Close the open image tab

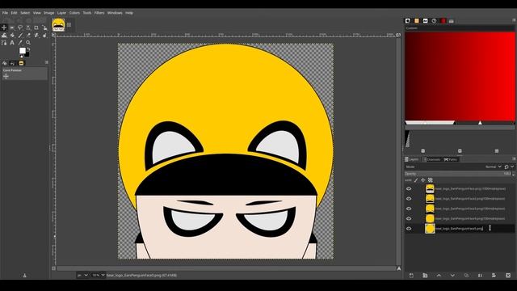69,25
